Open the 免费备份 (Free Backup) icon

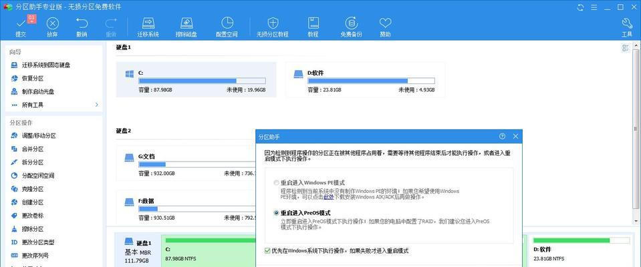tap(351, 23)
